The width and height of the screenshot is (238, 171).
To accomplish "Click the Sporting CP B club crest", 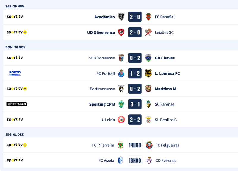I will (121, 104).
